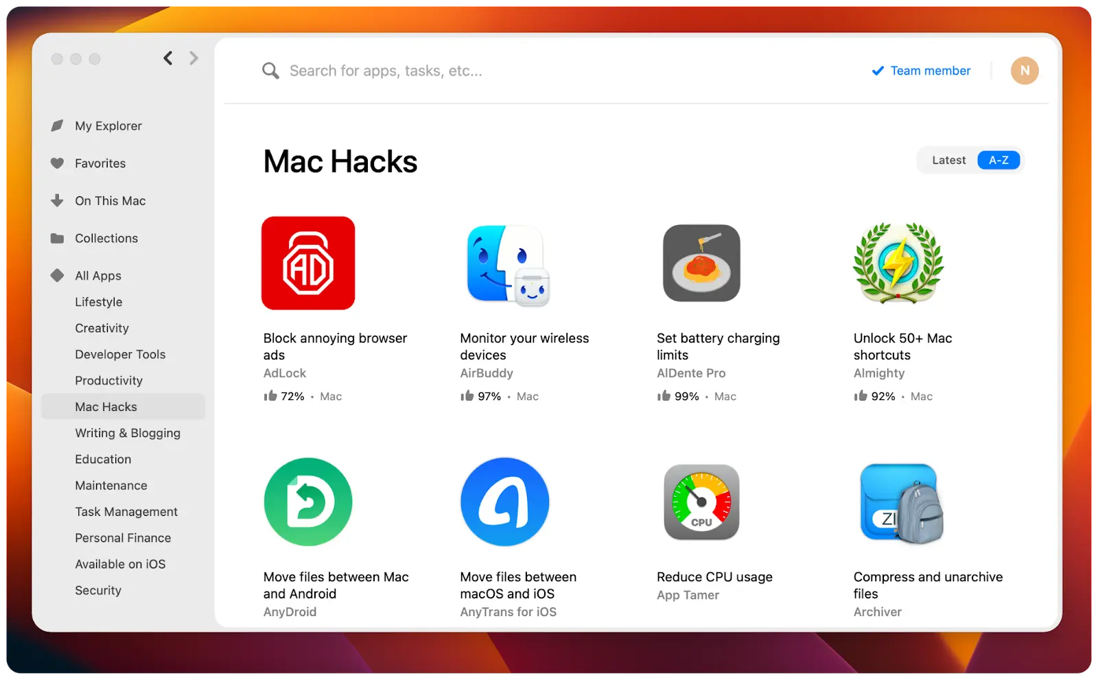Click the AirBuddy app name
The width and height of the screenshot is (1098, 680).
click(x=487, y=373)
